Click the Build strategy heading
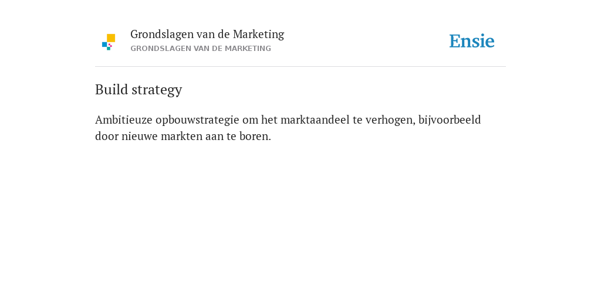The height and width of the screenshot is (300, 601). click(x=139, y=90)
